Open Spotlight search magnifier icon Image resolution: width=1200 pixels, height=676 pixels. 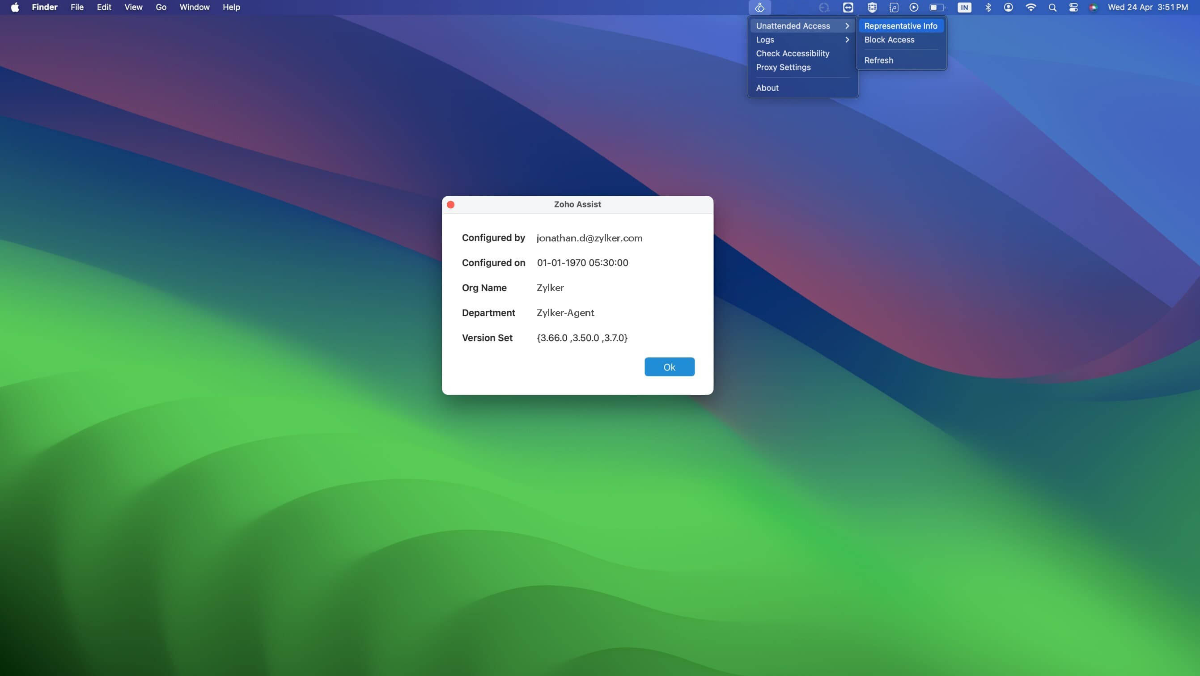pos(1052,8)
